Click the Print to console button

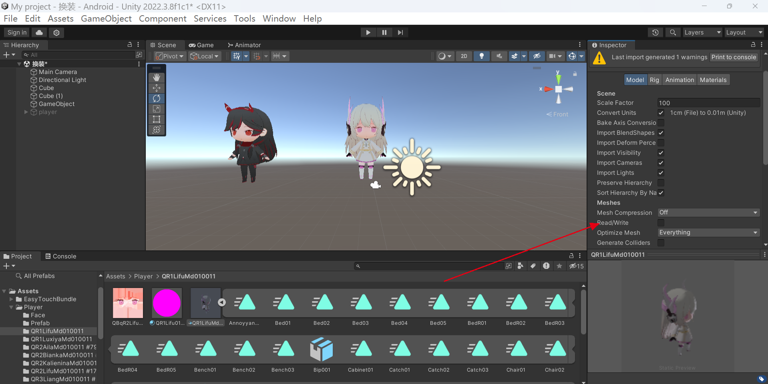coord(734,57)
